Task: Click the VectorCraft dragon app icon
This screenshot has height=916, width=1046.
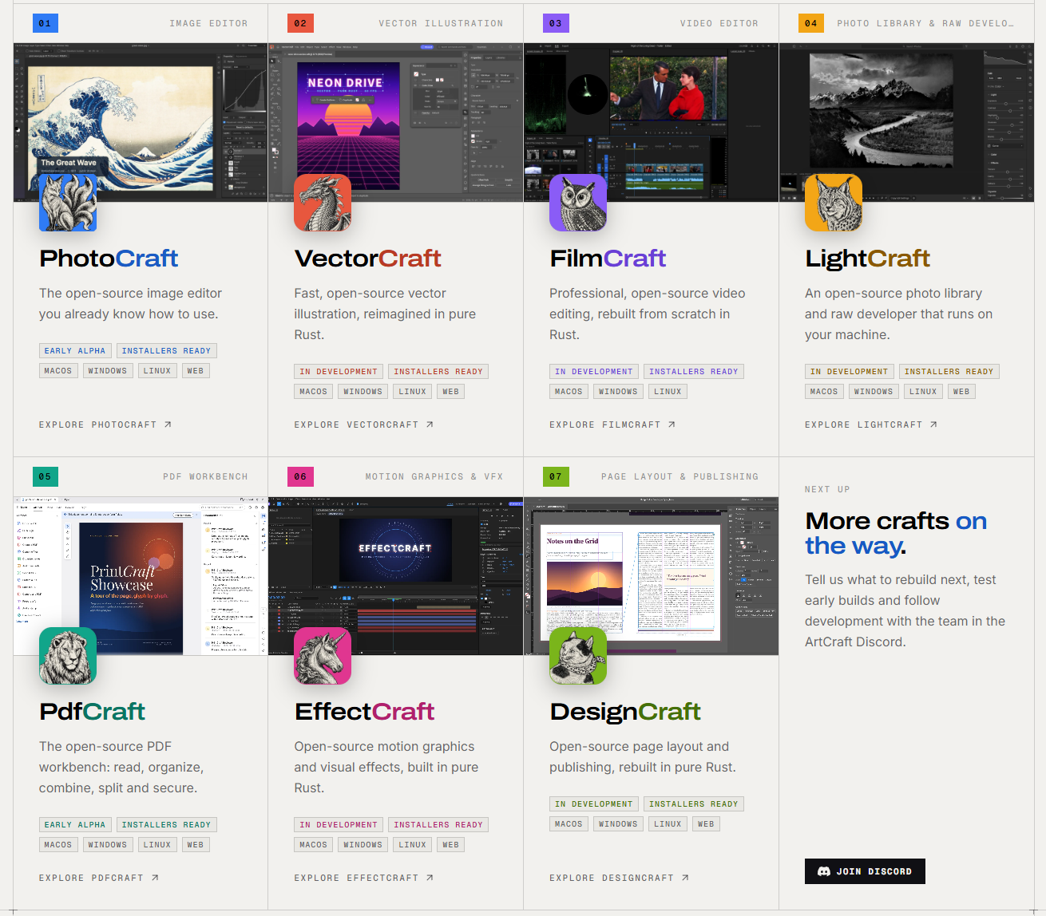Action: coord(323,203)
